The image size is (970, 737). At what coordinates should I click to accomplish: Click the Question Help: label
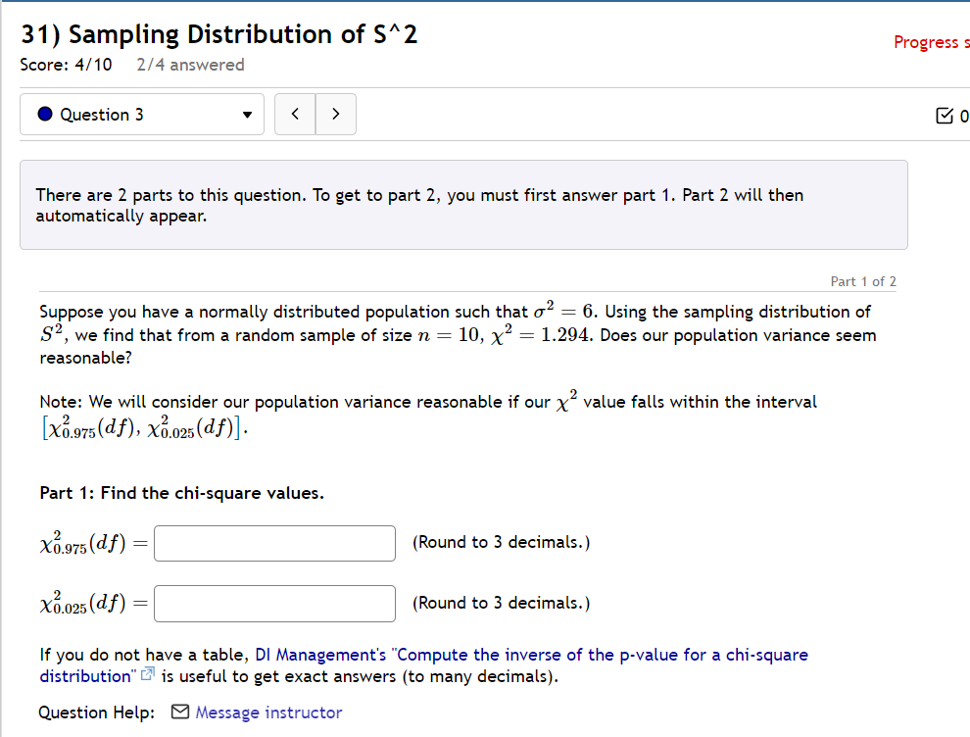(96, 712)
